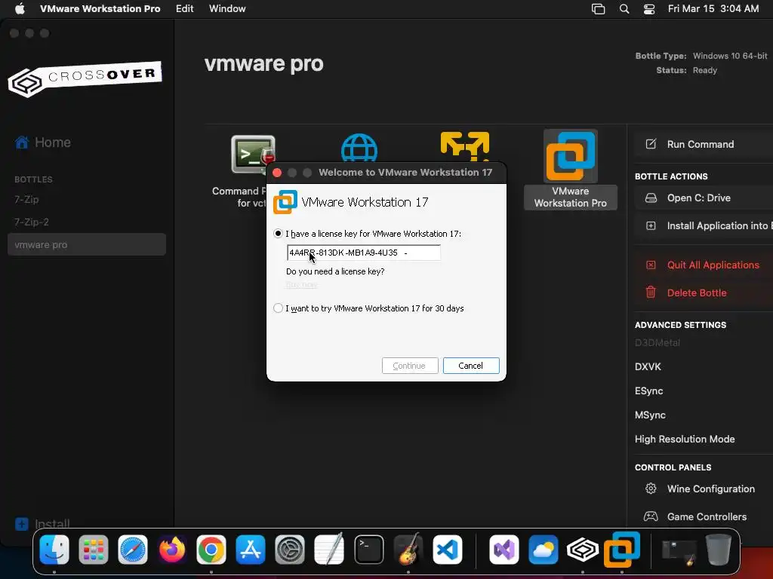Click Quit All Applications
Screen dimensions: 773x579
pyautogui.click(x=704, y=265)
